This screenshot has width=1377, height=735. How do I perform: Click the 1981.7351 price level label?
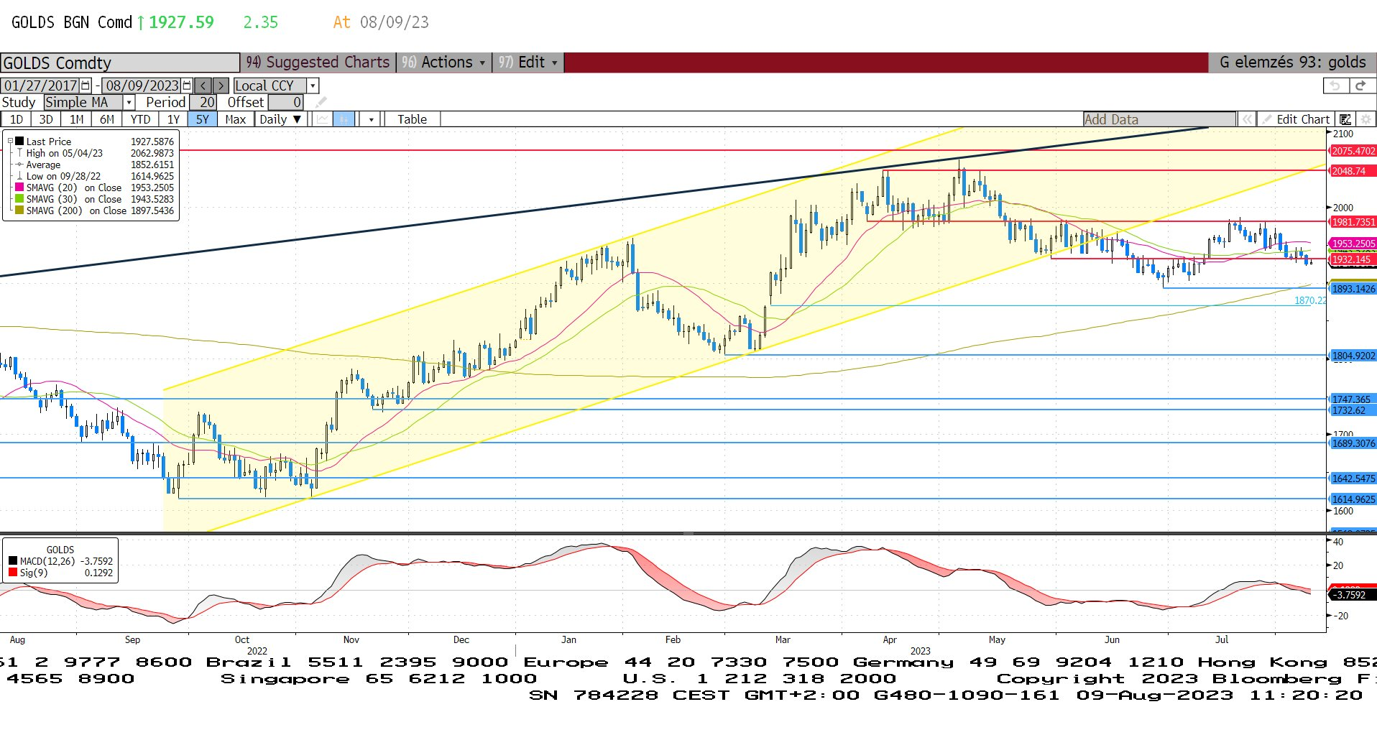tap(1353, 222)
